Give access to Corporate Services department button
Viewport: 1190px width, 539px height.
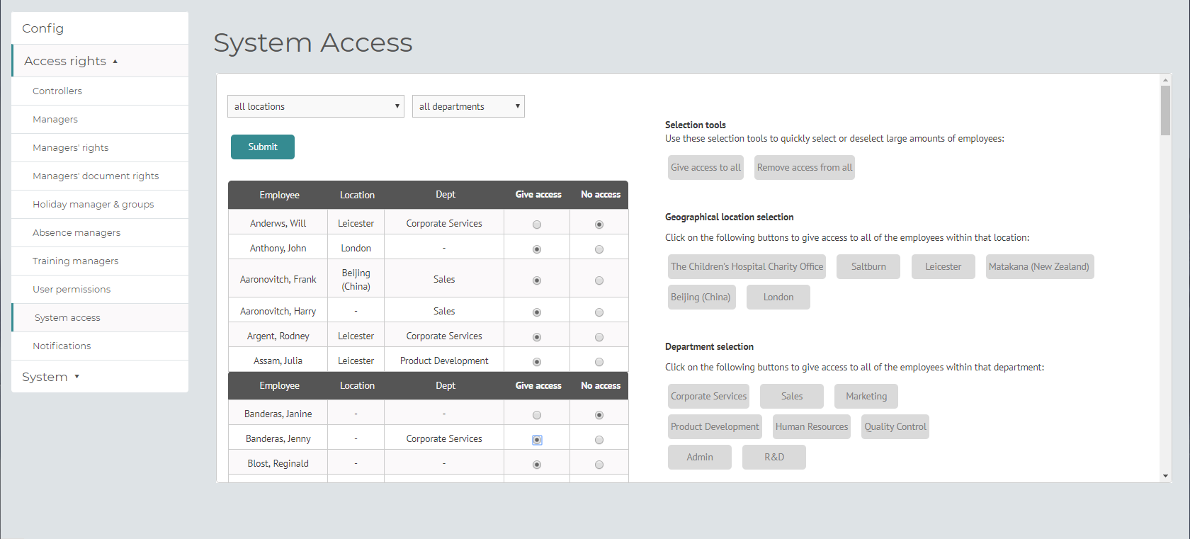tap(708, 396)
